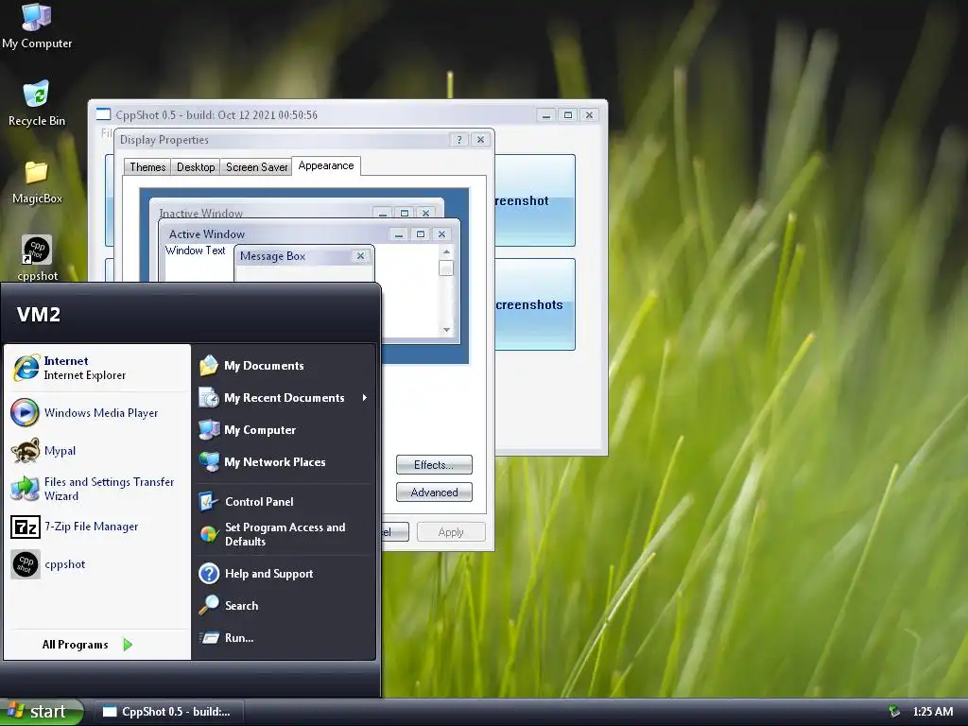Click the VM2 user name header

(x=39, y=314)
